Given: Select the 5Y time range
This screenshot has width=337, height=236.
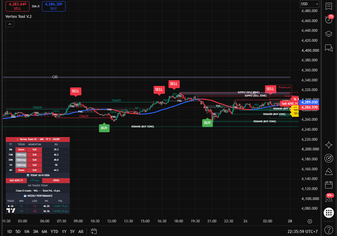Looking at the screenshot, I should coord(73,231).
